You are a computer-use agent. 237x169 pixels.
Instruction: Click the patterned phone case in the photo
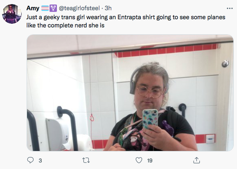[150, 119]
